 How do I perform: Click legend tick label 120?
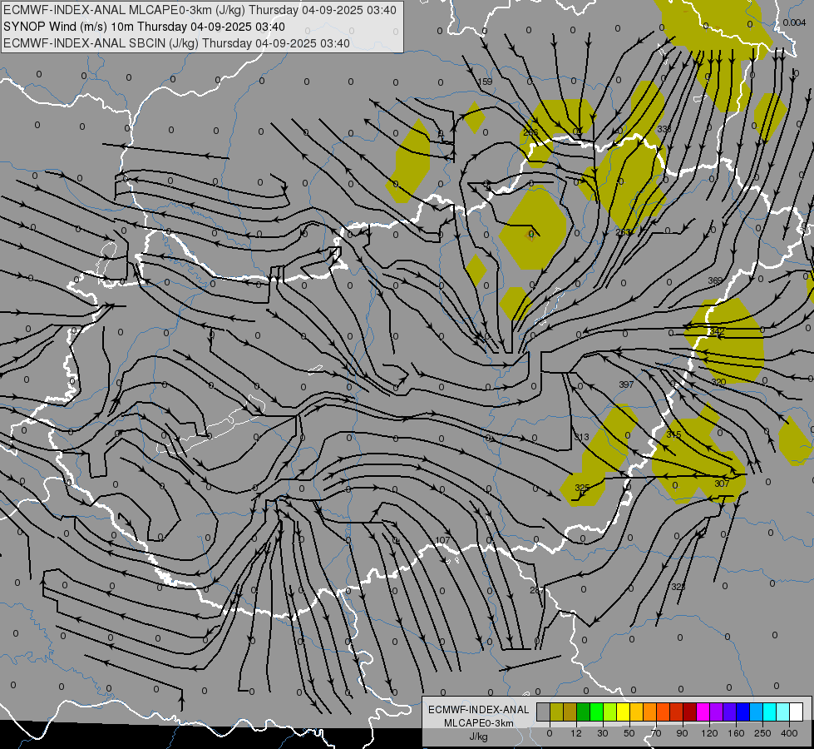click(710, 733)
